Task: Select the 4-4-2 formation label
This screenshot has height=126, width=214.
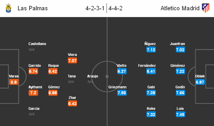Action: (115, 8)
